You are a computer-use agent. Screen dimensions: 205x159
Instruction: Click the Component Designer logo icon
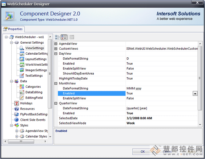[x=10, y=16]
